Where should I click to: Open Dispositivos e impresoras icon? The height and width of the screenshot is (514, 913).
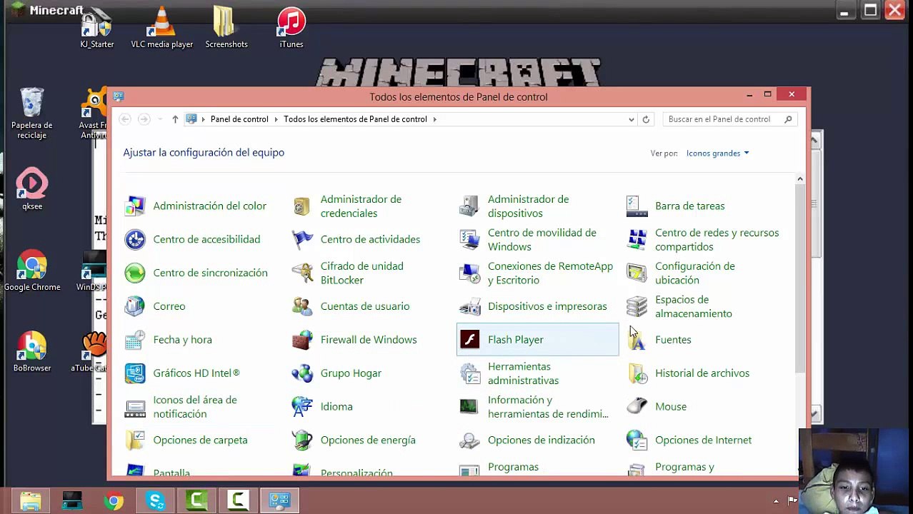tap(469, 306)
